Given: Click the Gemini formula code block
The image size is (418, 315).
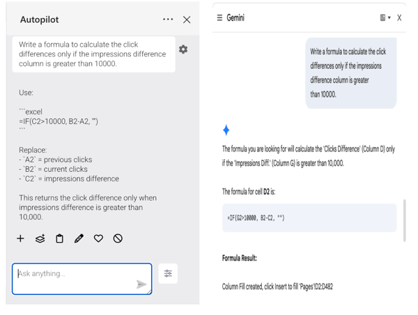Looking at the screenshot, I should point(309,218).
